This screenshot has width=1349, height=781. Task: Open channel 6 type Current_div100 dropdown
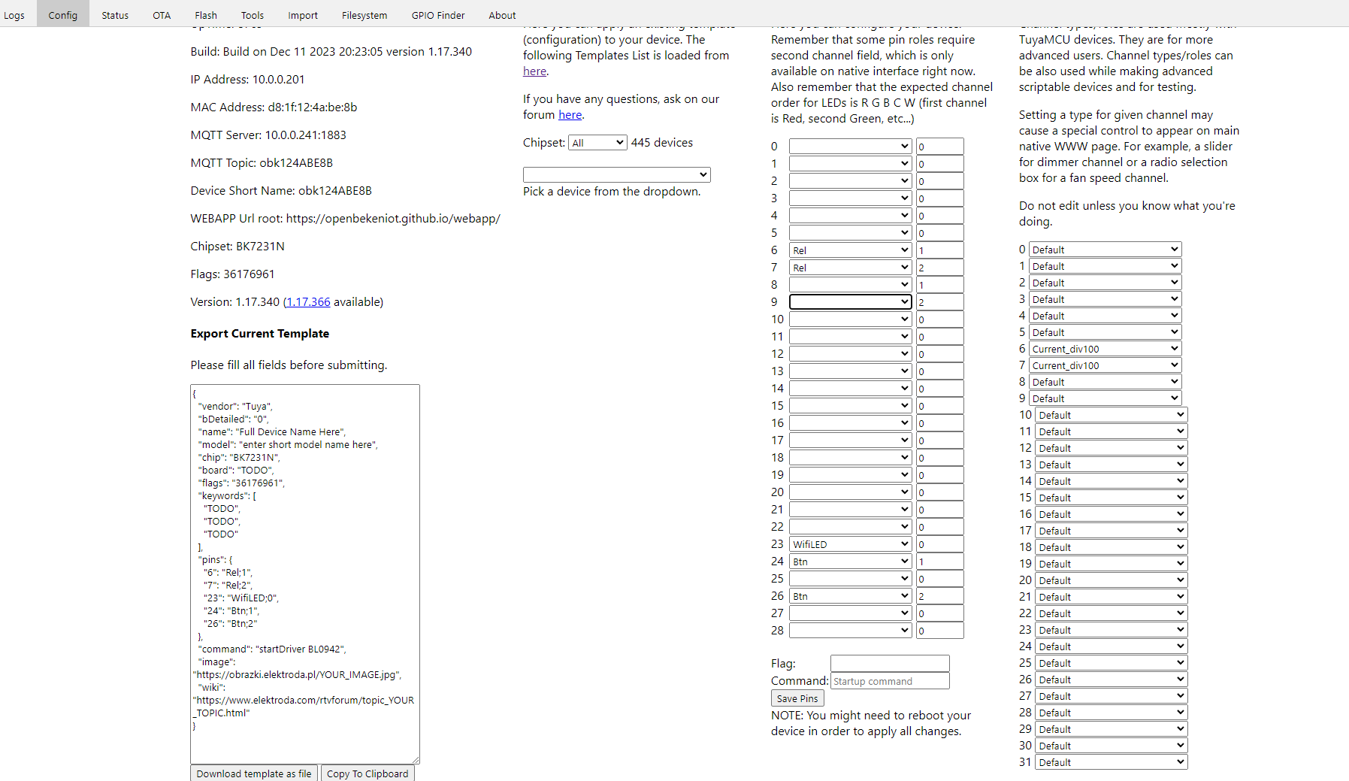tap(1106, 349)
